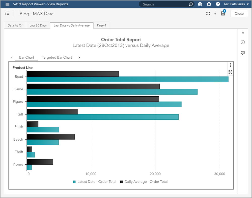
Task: Maximize the bar chart object
Action: pyautogui.click(x=230, y=72)
